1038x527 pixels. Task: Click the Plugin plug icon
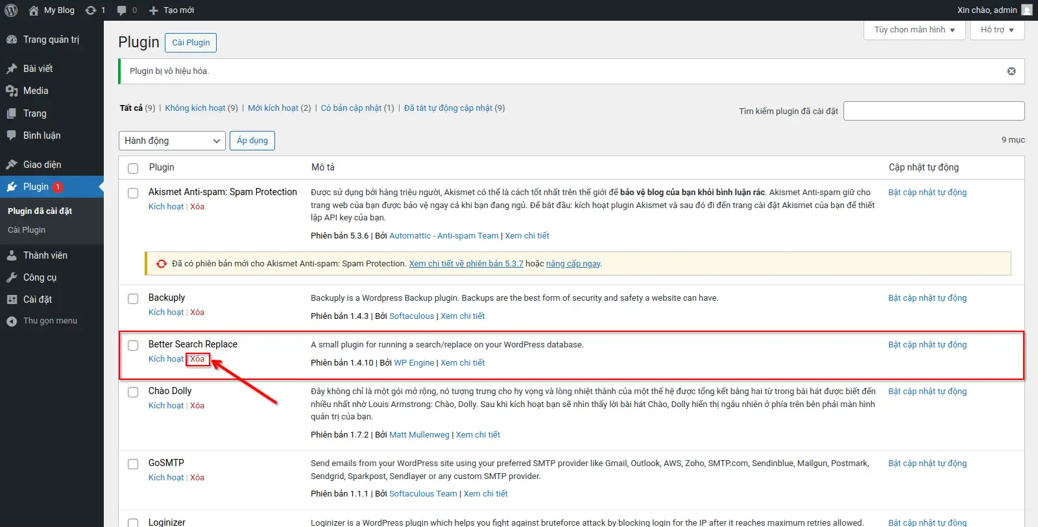coord(12,187)
